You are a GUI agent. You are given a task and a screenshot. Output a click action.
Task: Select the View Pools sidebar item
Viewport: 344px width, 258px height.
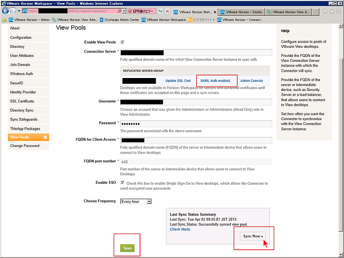tap(29, 137)
